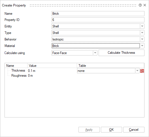Image resolution: width=149 pixels, height=137 pixels.
Task: Click the Property ID input field
Action: [98, 20]
